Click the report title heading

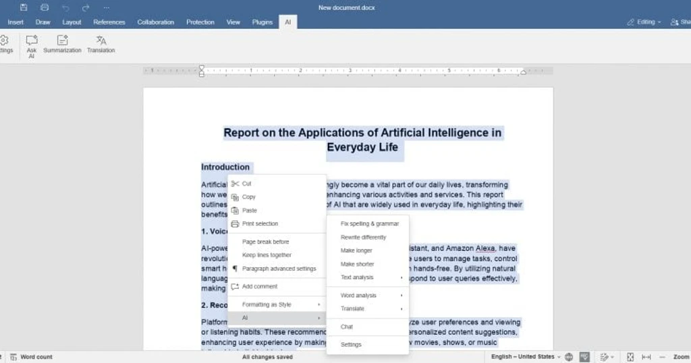click(x=362, y=140)
